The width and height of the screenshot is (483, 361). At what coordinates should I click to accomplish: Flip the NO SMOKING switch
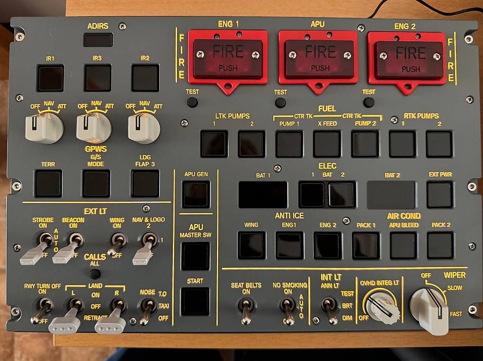[x=288, y=311]
